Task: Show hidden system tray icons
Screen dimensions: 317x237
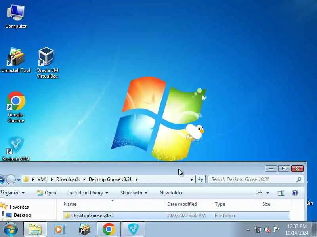Action: [x=248, y=229]
